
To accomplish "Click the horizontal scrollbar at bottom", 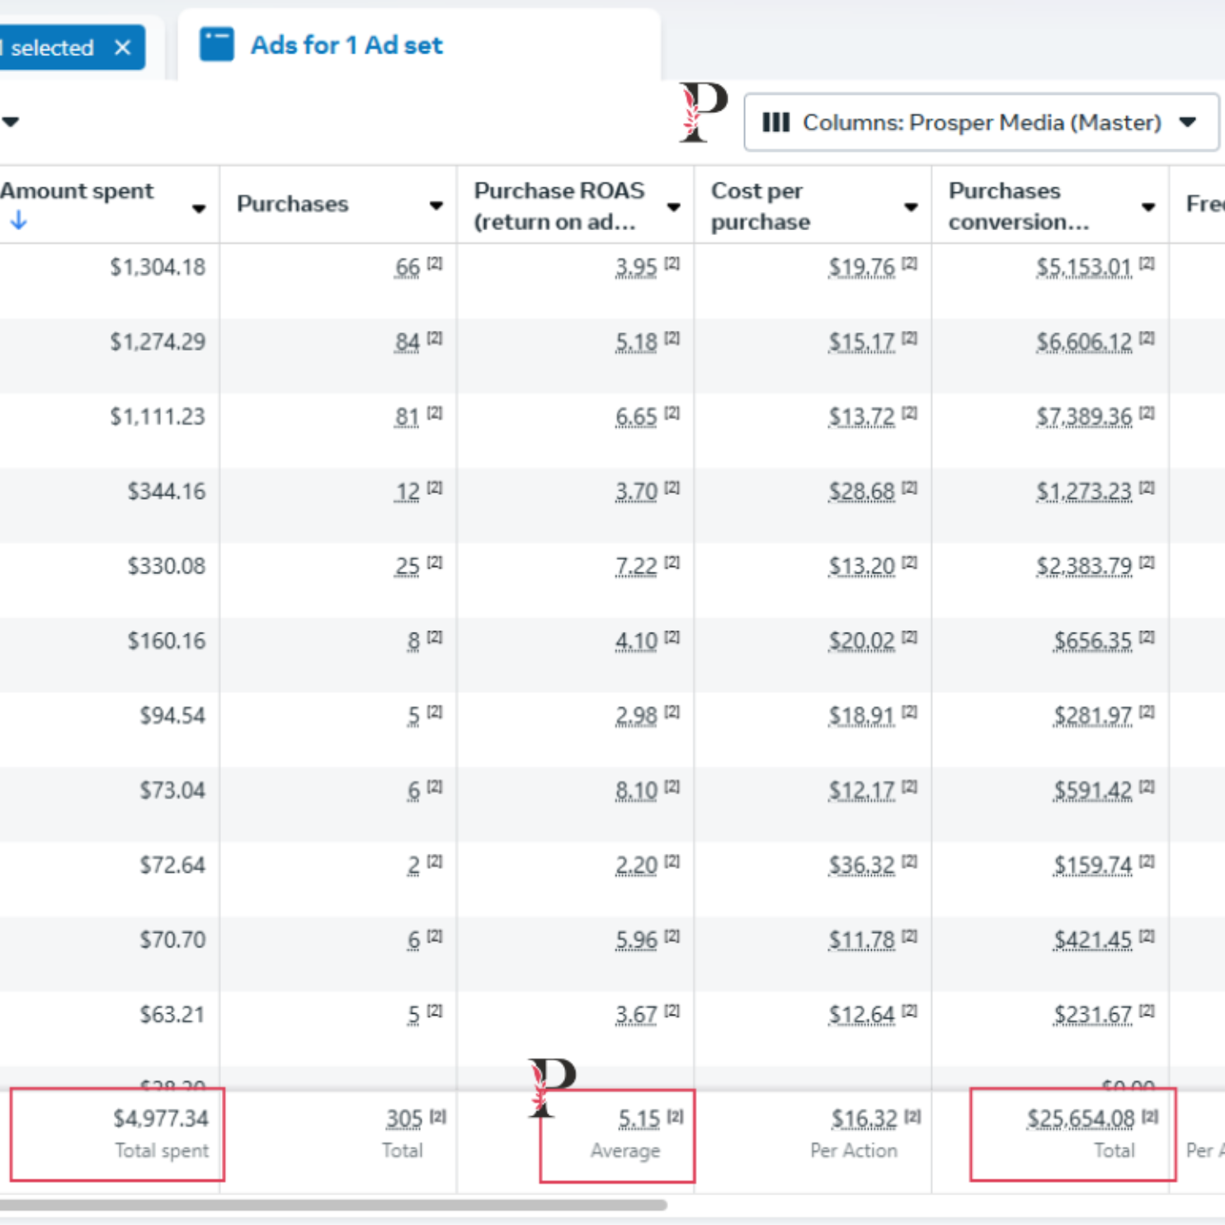I will pos(330,1205).
